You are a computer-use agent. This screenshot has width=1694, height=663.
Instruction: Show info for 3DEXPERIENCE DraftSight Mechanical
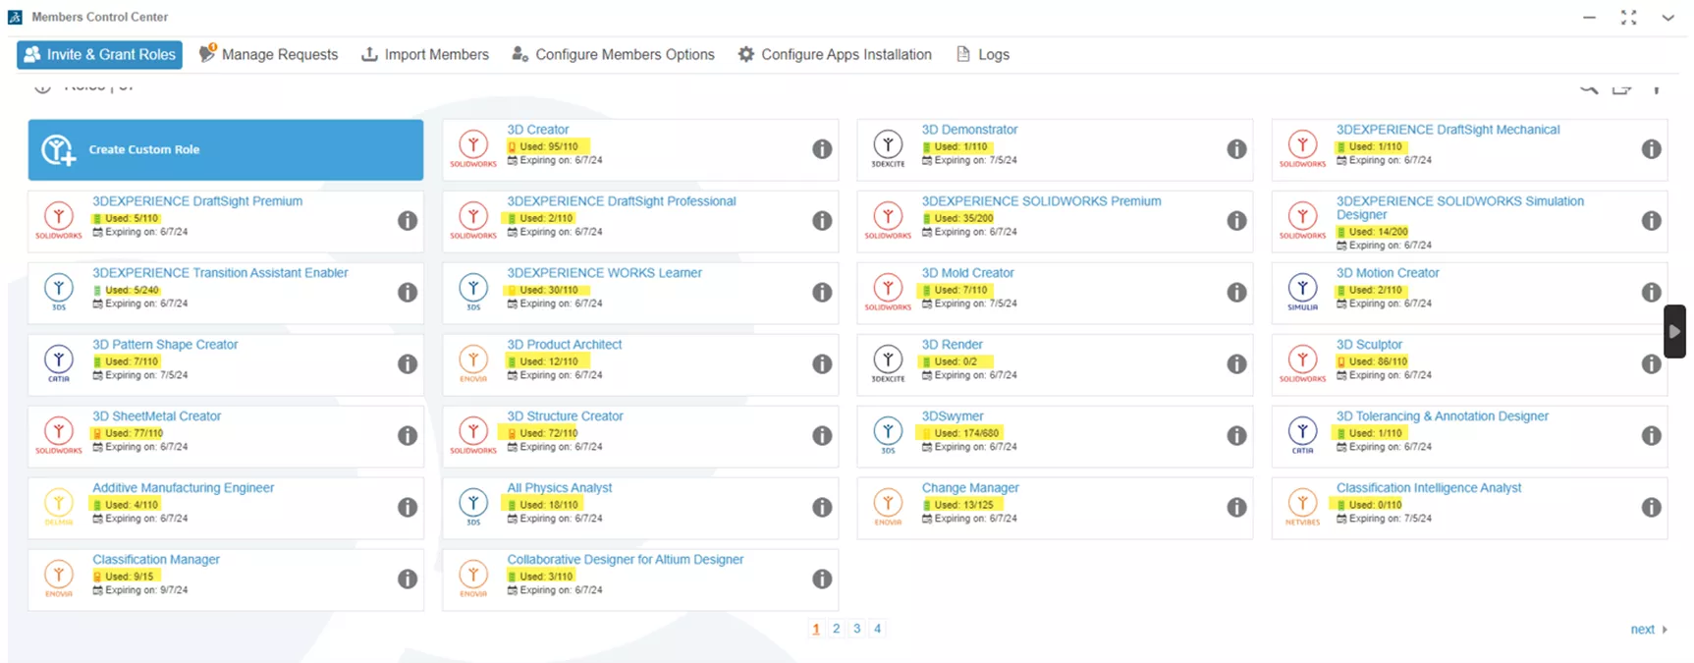pos(1651,149)
